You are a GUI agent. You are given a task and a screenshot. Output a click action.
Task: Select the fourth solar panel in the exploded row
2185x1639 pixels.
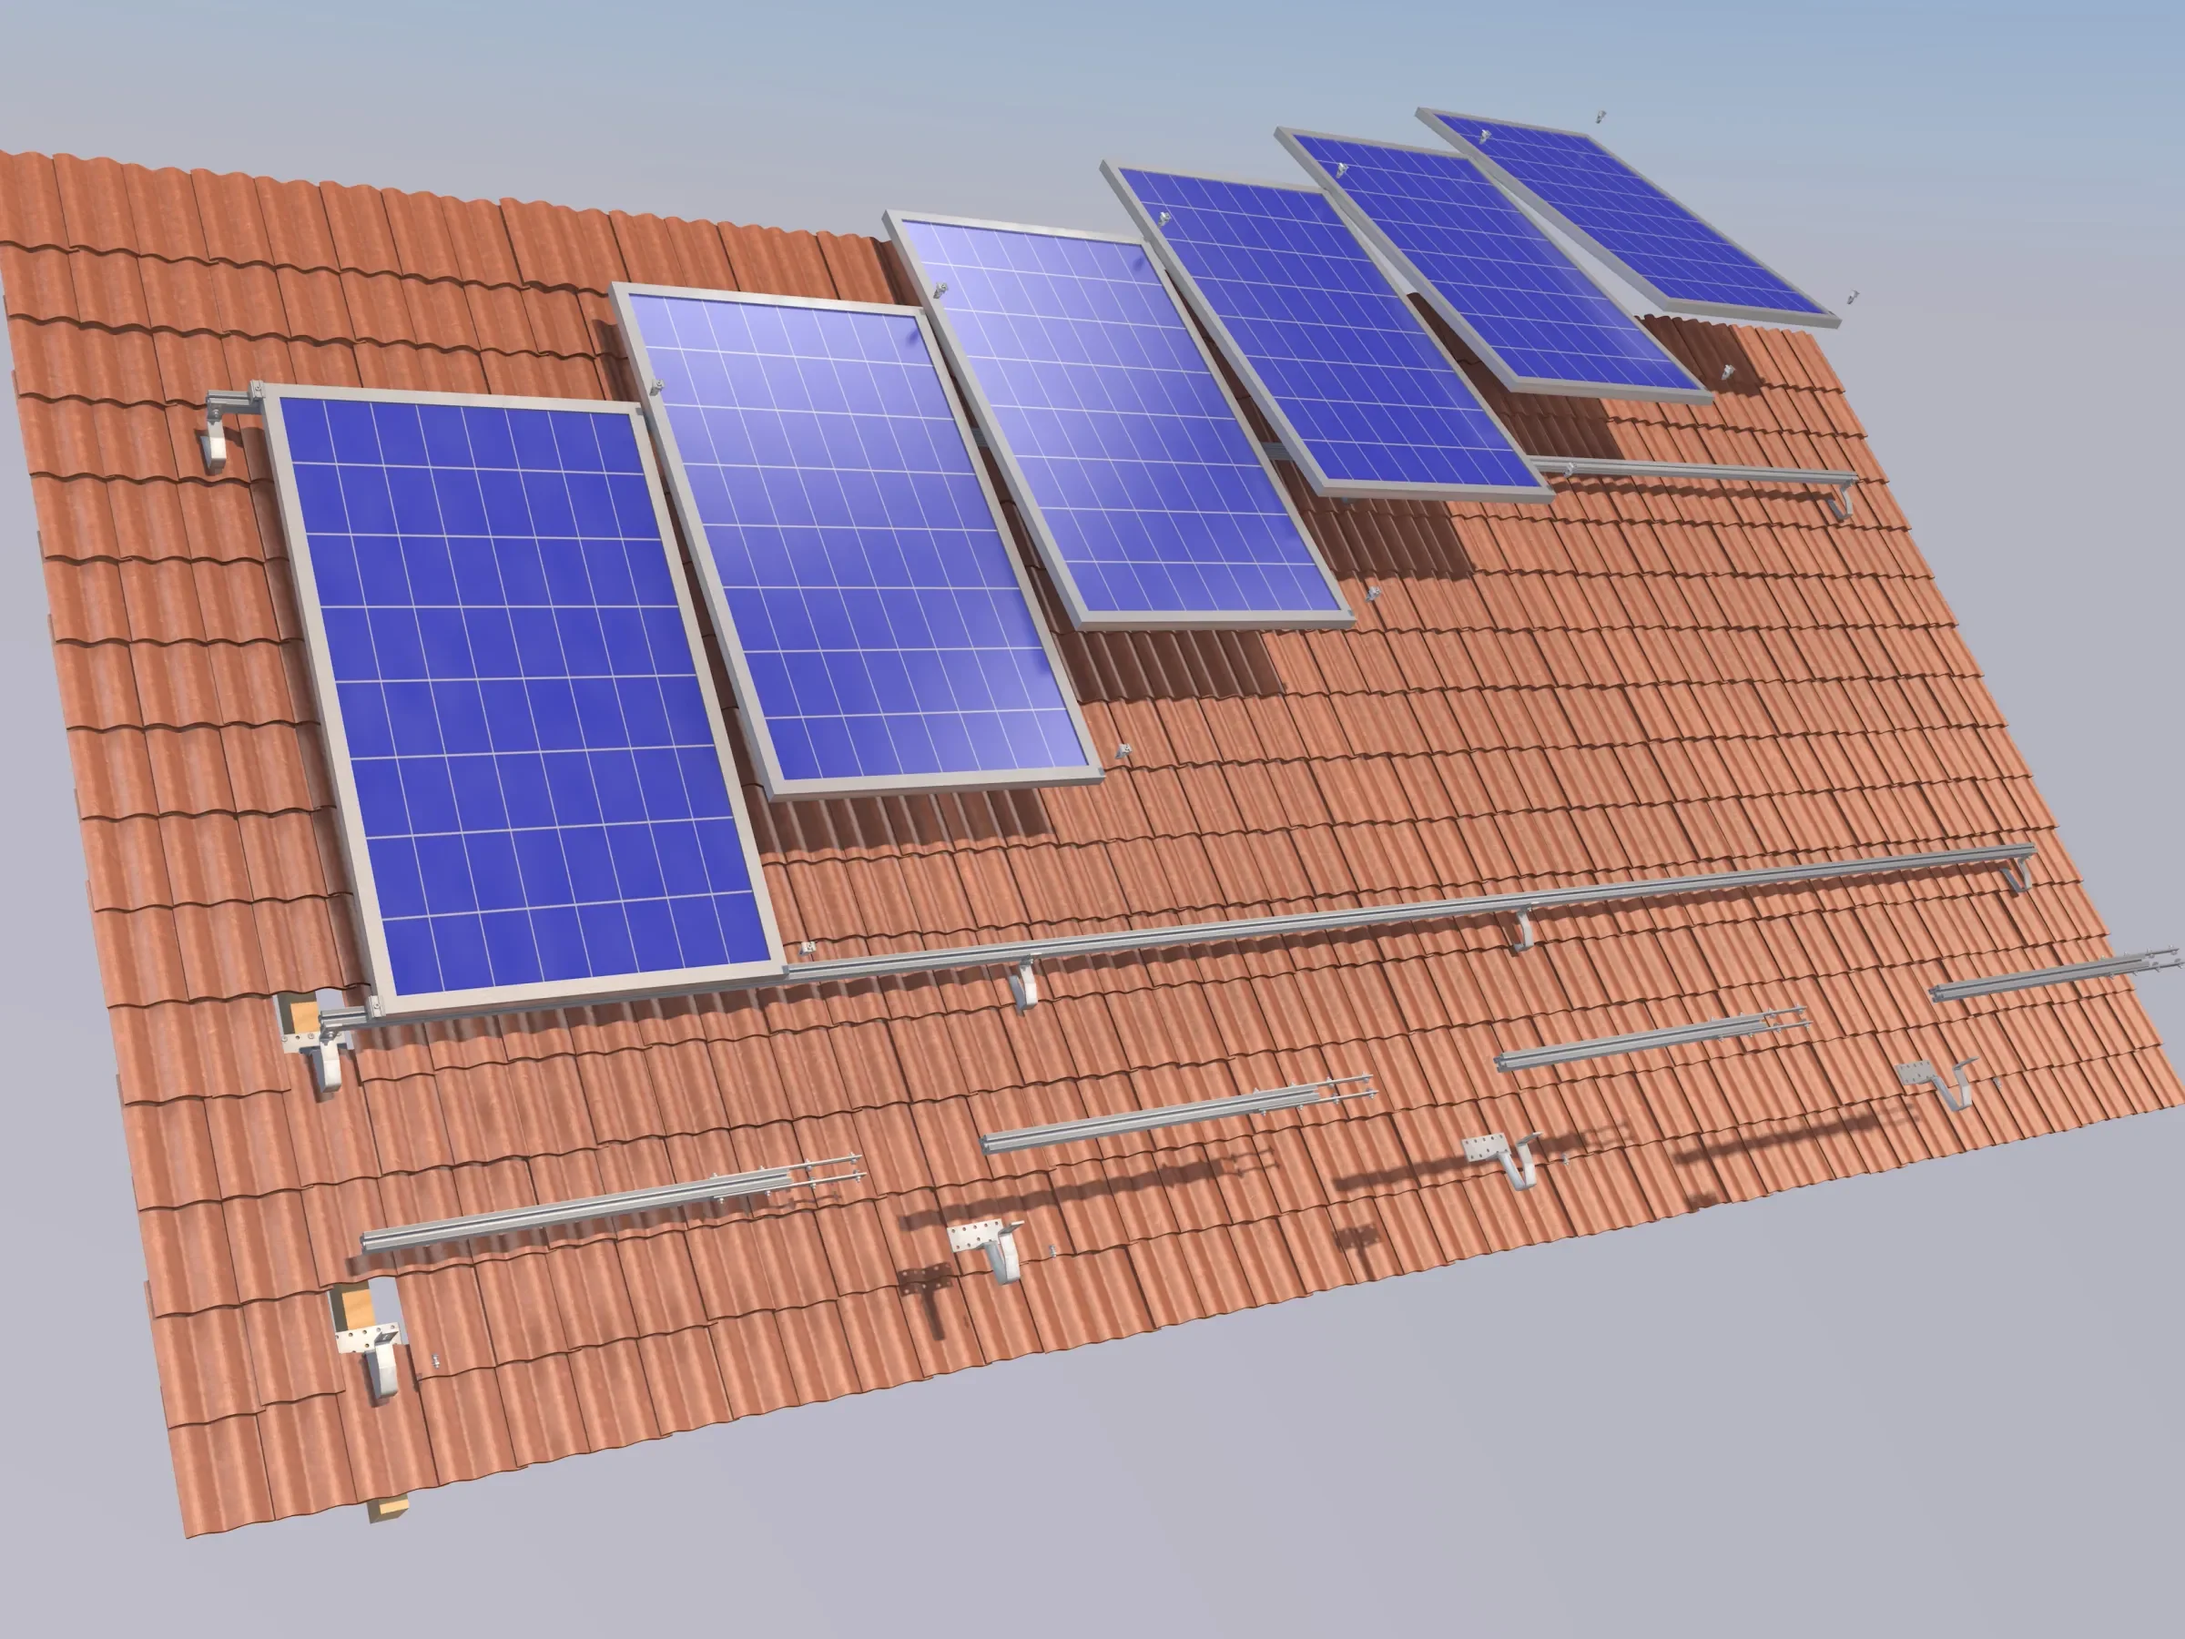[1326, 332]
